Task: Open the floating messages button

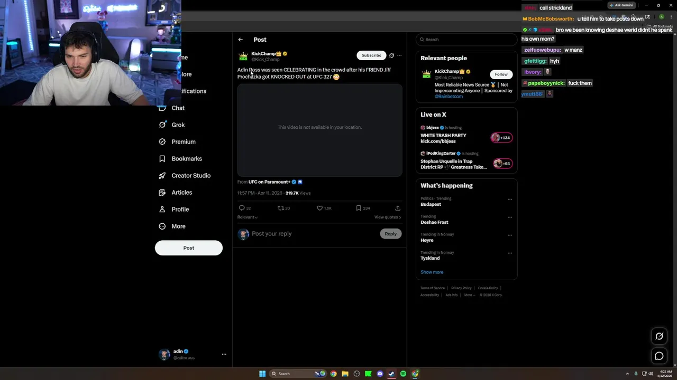Action: point(659,356)
